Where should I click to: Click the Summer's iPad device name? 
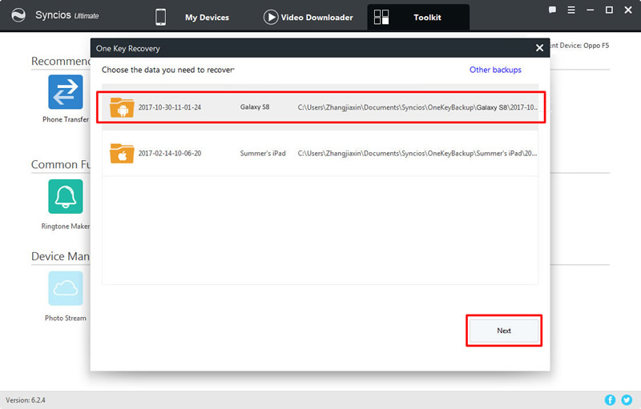263,154
